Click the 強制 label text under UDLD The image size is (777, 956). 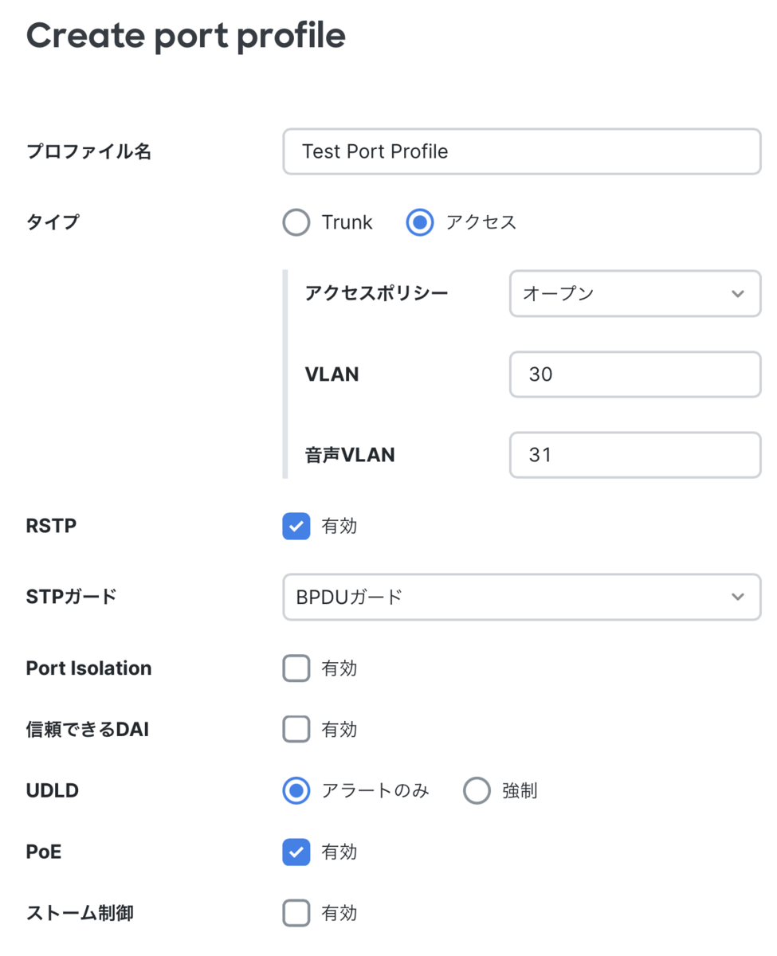[520, 791]
